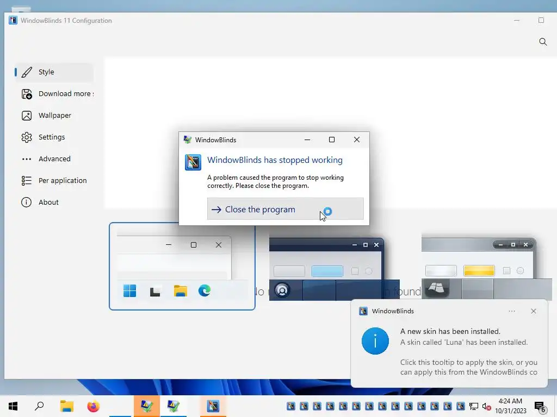
Task: Click Close the program button
Action: point(285,209)
